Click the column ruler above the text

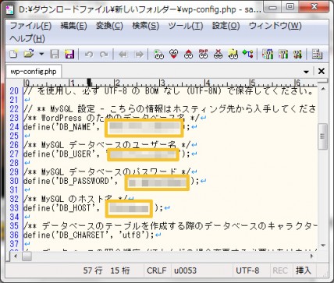(170, 83)
